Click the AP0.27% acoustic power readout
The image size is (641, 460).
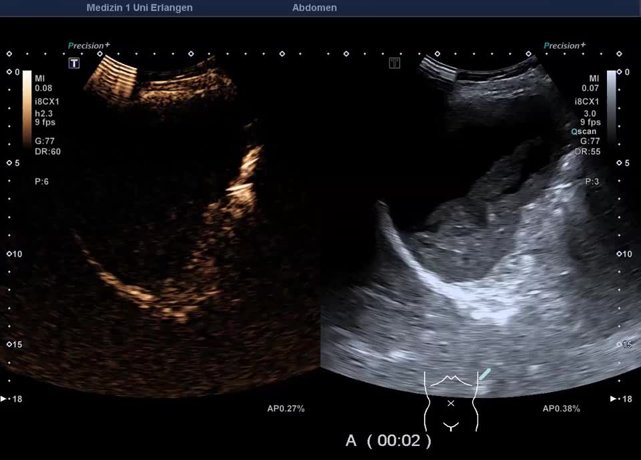286,409
